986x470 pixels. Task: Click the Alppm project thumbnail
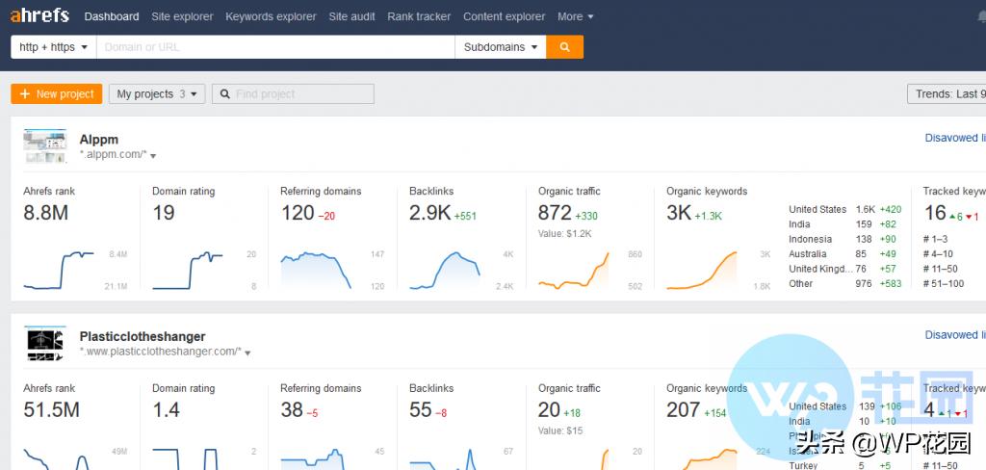tap(44, 146)
